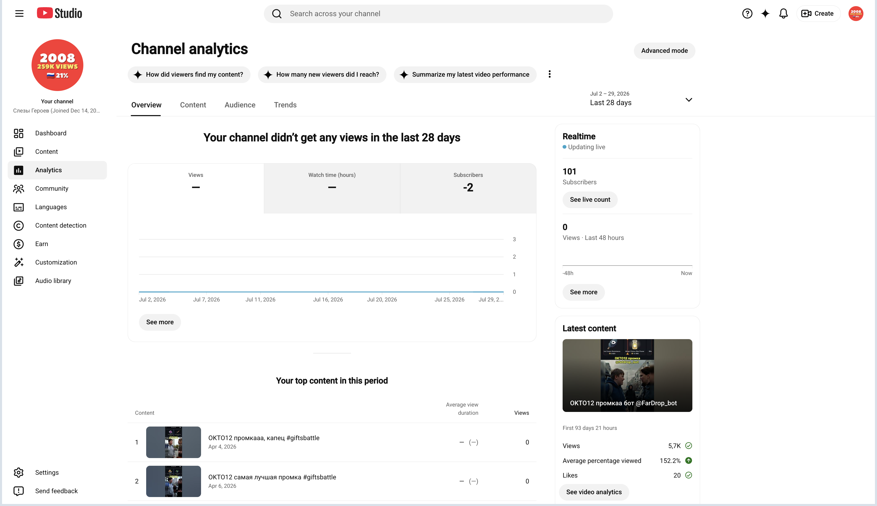Click the title 'ОКТО12 самая лучшая промка #giftsbattle'

click(x=272, y=477)
